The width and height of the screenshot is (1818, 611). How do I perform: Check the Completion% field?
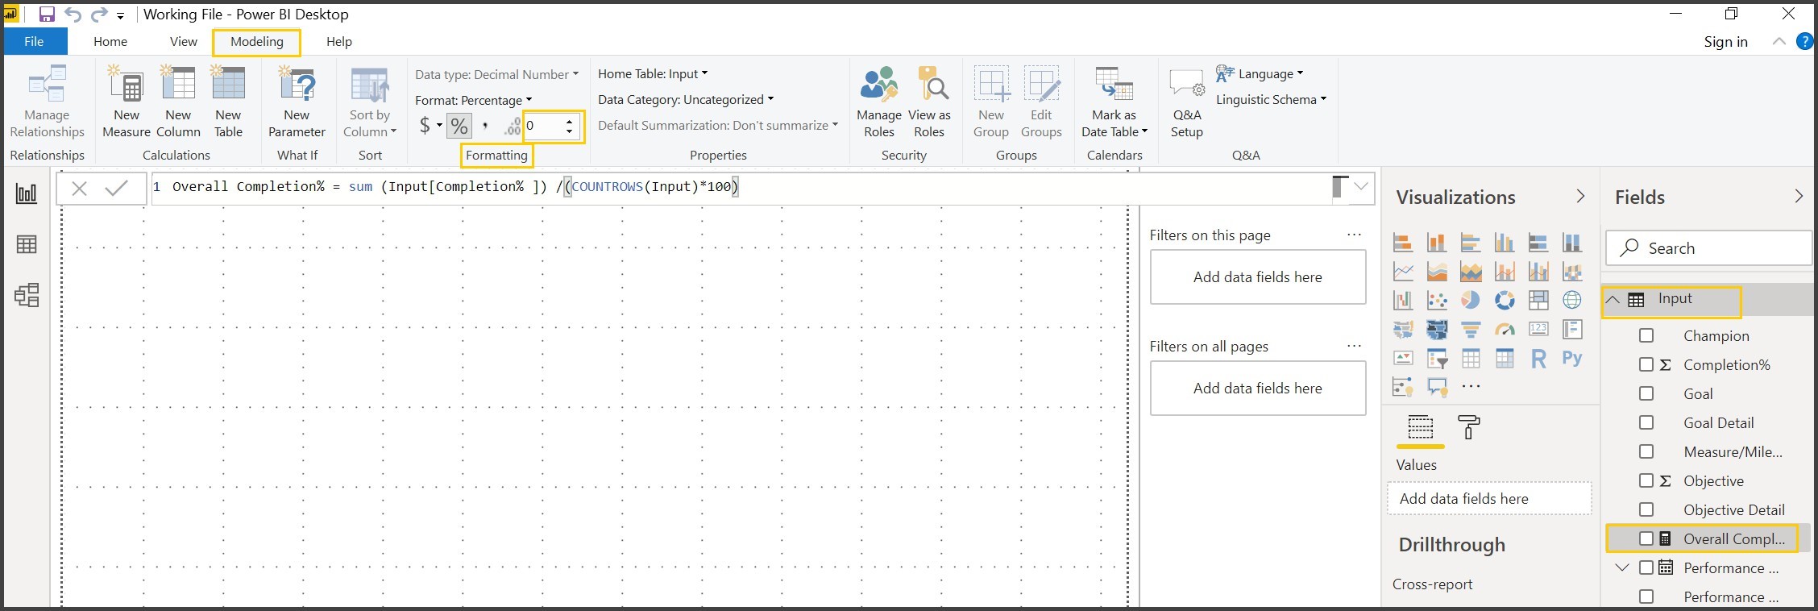(x=1646, y=364)
